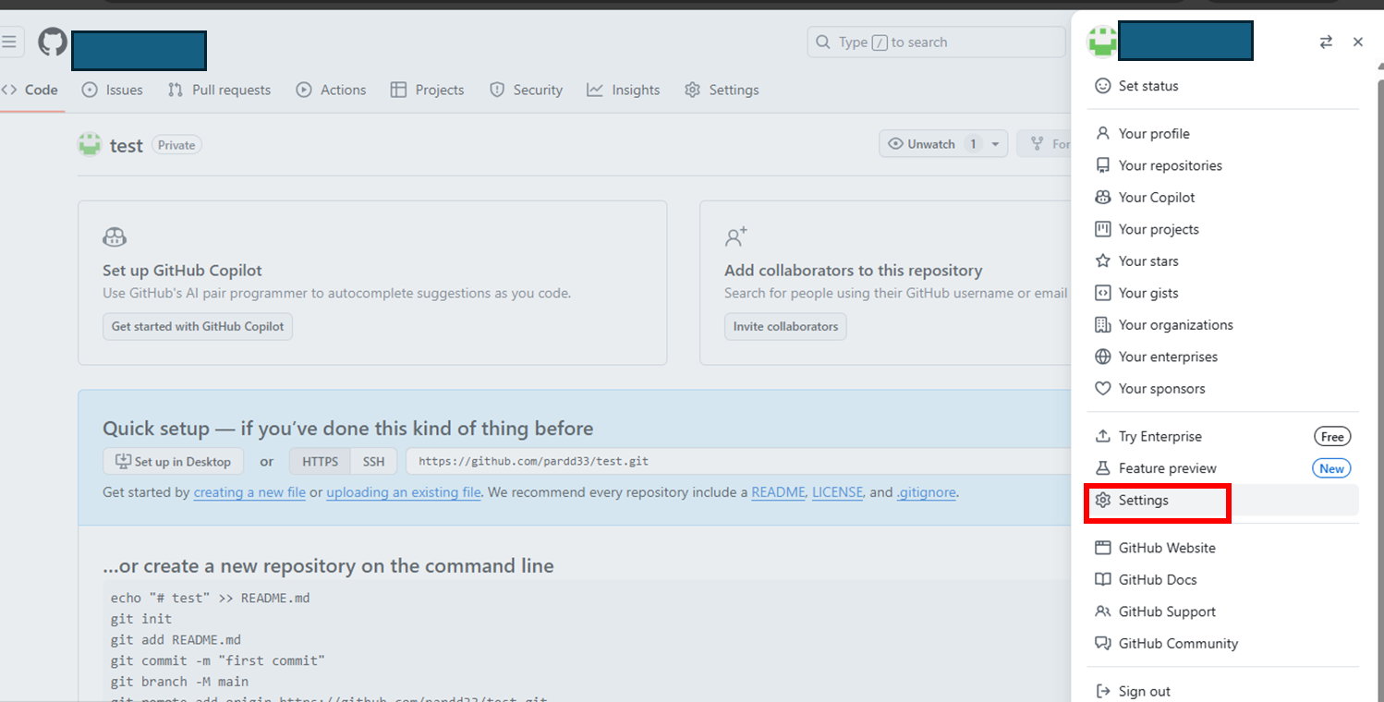Image resolution: width=1384 pixels, height=702 pixels.
Task: Click the upload icon beside Try Enterprise
Action: 1102,436
